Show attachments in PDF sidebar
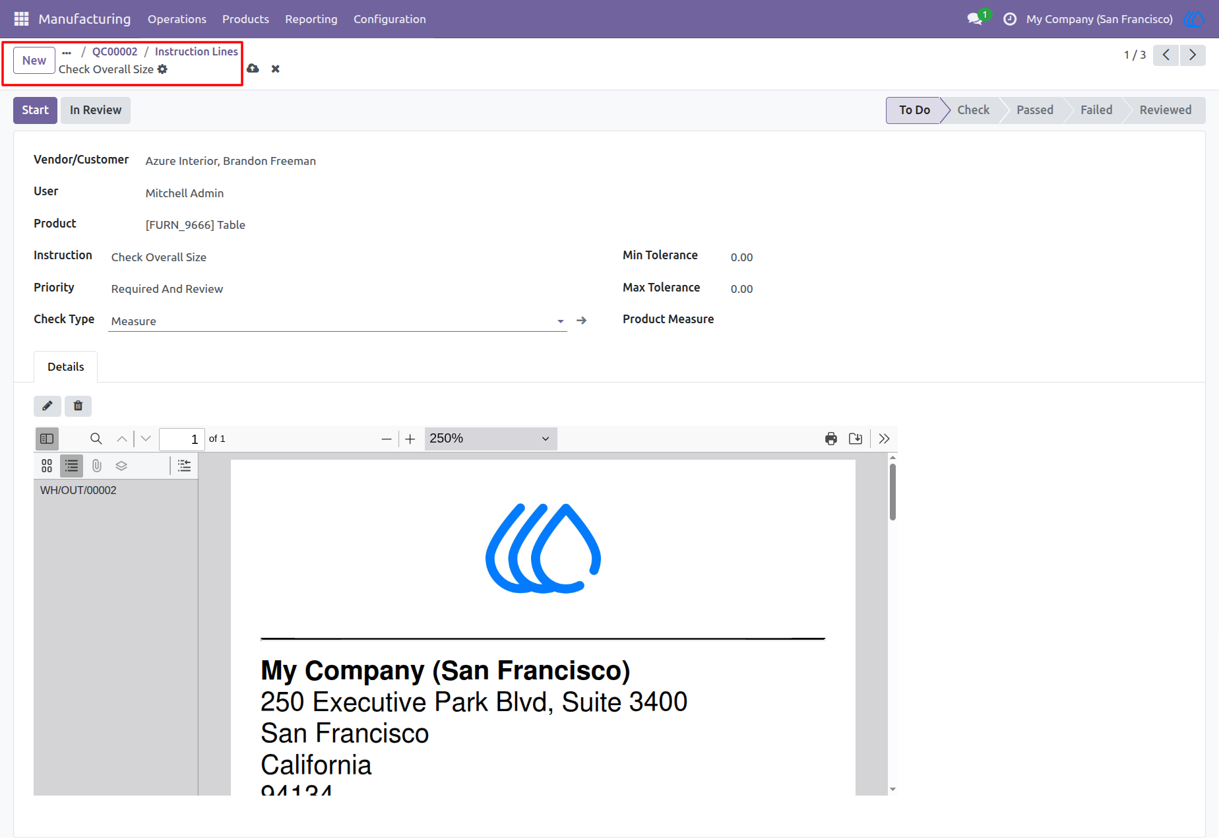 [97, 466]
